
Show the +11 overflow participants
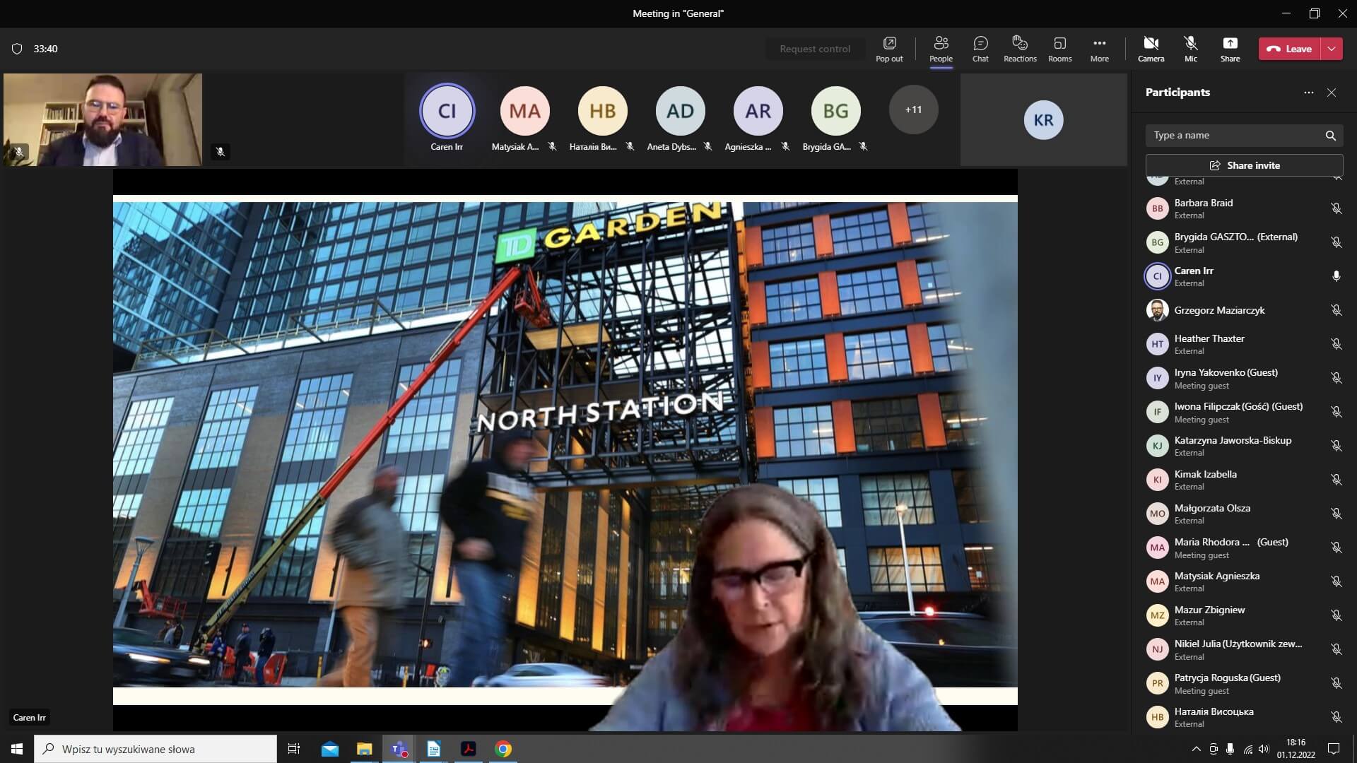[913, 110]
